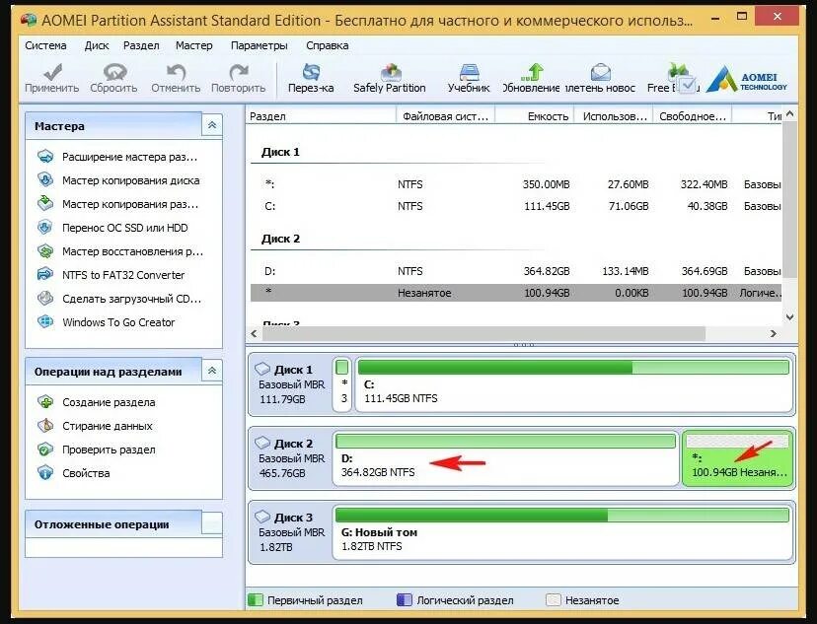This screenshot has height=624, width=817.
Task: Sort by Использовано column header
Action: click(x=615, y=116)
